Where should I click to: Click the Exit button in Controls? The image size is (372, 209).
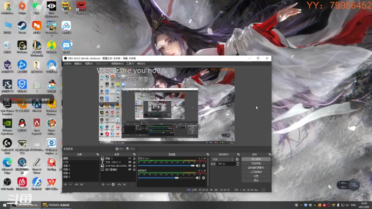pyautogui.click(x=256, y=180)
